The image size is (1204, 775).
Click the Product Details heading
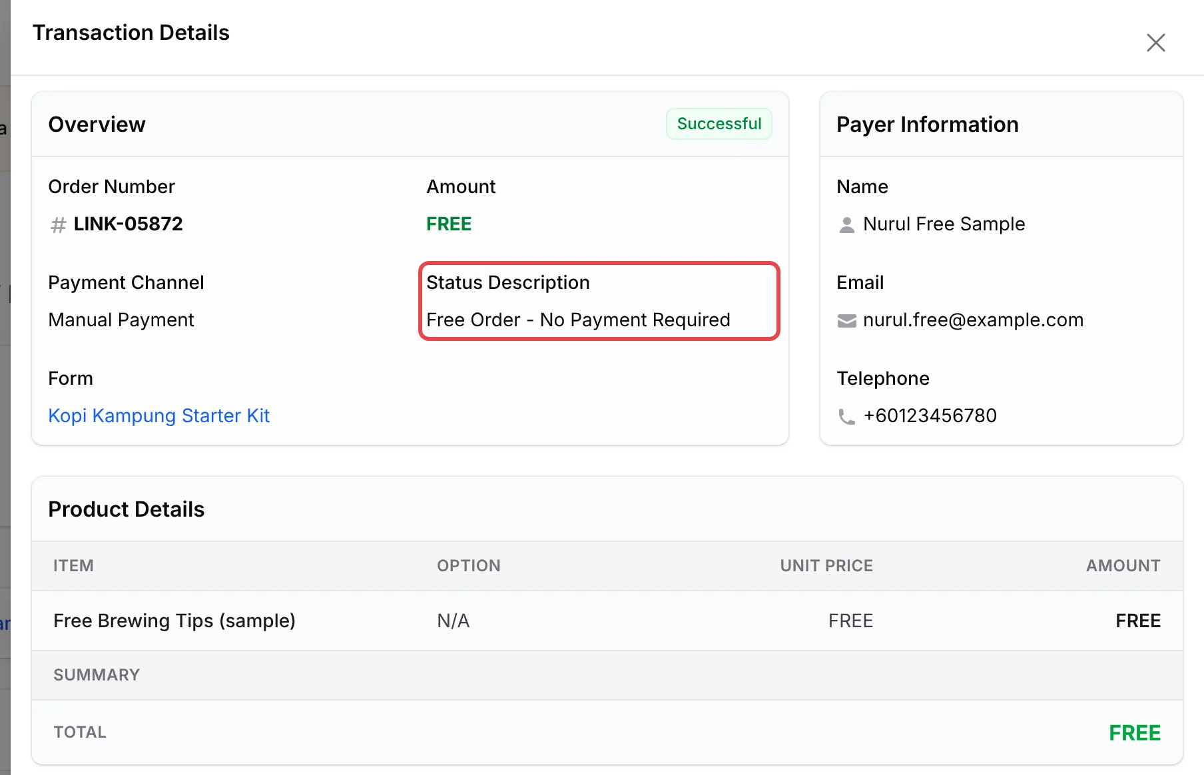click(127, 509)
